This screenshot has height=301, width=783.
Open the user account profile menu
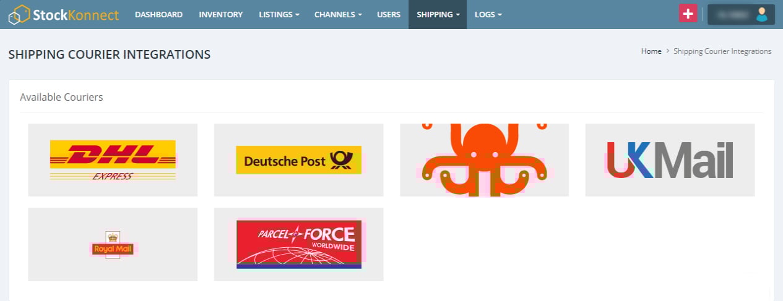tap(741, 14)
